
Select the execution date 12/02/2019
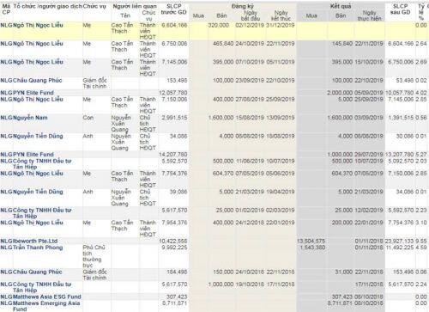[x=369, y=210]
